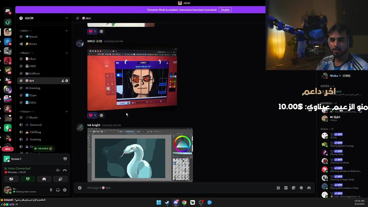Toggle heart reaction above DFL5's message
The height and width of the screenshot is (207, 368).
(x=92, y=31)
